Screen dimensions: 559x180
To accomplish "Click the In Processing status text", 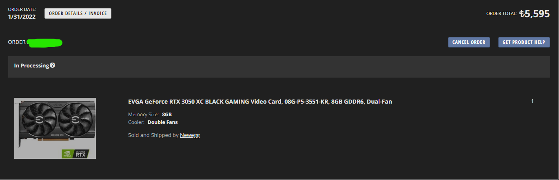I will click(31, 65).
